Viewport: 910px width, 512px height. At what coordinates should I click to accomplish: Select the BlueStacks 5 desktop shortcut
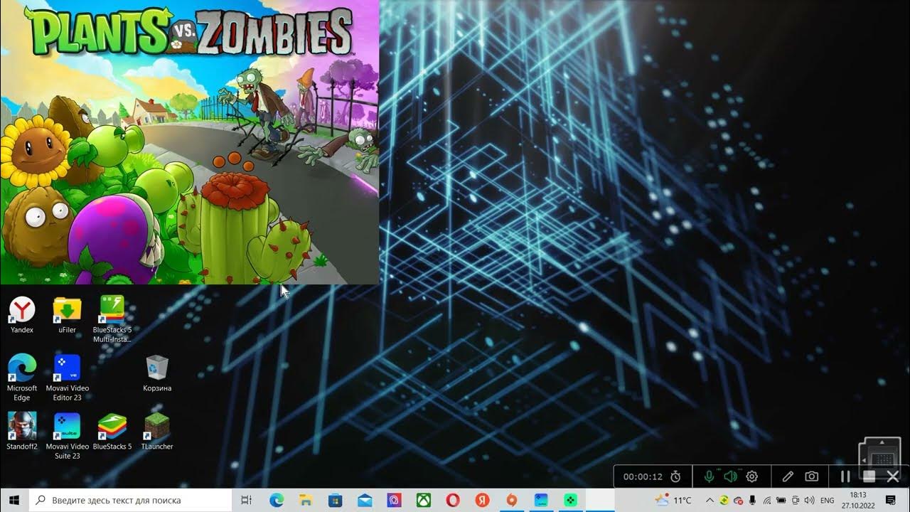tap(112, 431)
